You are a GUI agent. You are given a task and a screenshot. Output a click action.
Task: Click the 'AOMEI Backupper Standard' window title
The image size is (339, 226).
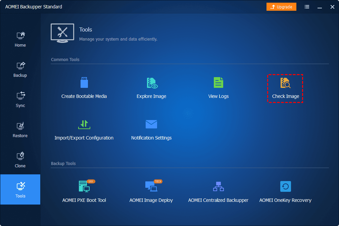click(34, 7)
